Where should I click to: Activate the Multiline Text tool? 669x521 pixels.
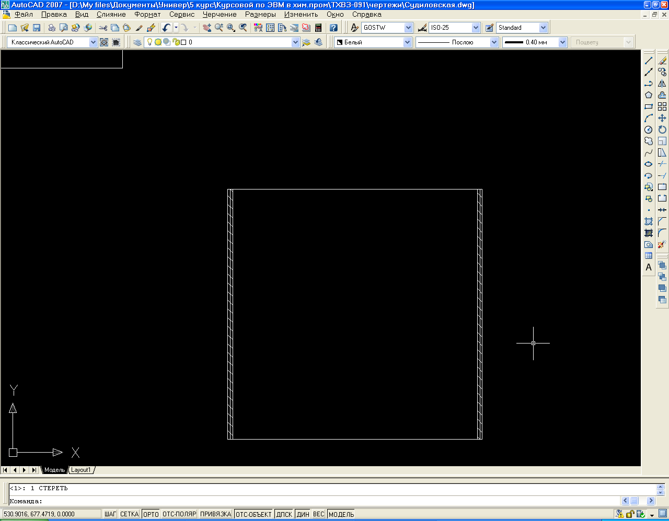coord(649,267)
